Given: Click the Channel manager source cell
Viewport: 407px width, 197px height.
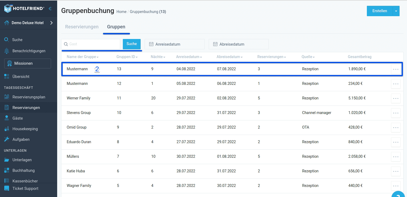Looking at the screenshot, I should [317, 113].
